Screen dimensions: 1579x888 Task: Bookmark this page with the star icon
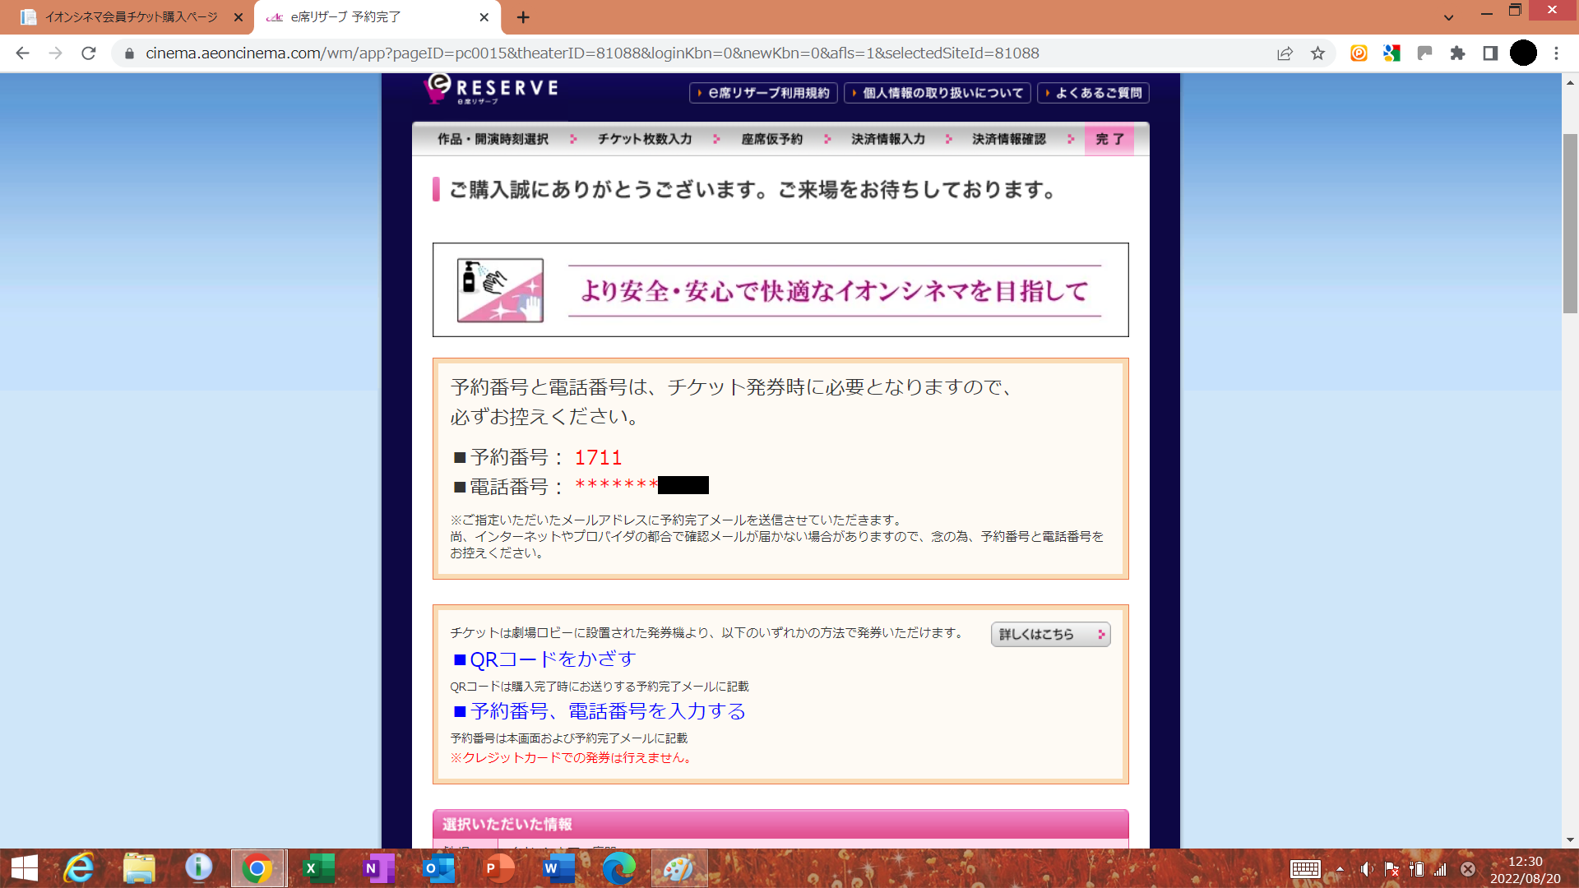point(1317,53)
